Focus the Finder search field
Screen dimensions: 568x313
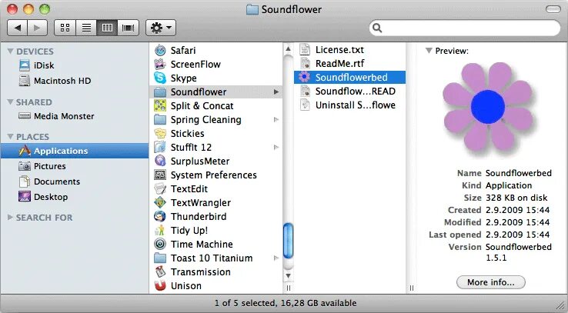tap(465, 28)
